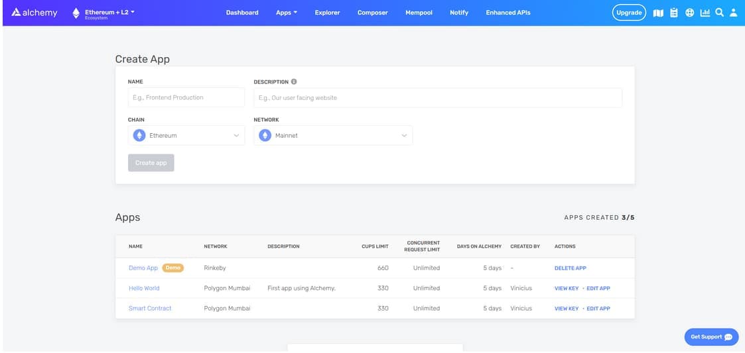The image size is (745, 353).
Task: Click the magnifying glass search icon
Action: (719, 13)
